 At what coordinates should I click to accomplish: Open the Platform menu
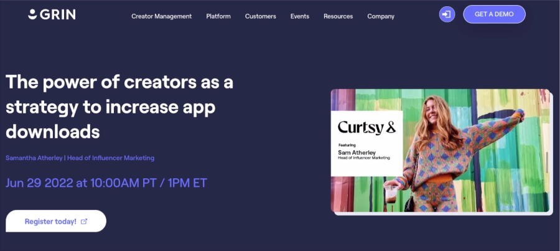pos(218,16)
